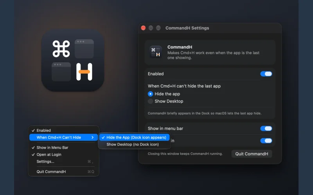
Task: Click the CommandH Settings window title
Action: click(187, 28)
